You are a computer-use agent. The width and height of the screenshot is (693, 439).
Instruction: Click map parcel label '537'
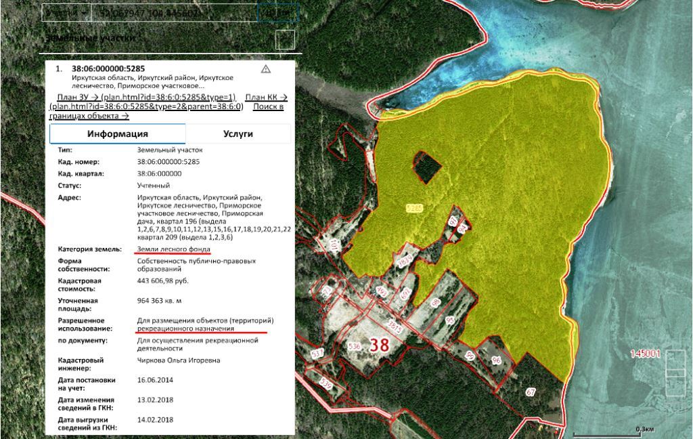click(x=317, y=353)
